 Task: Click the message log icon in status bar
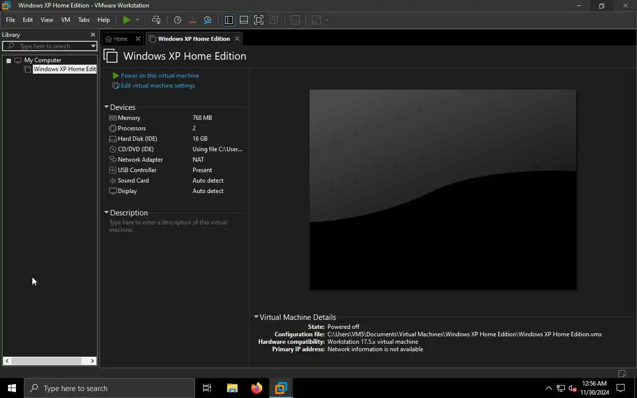622,373
